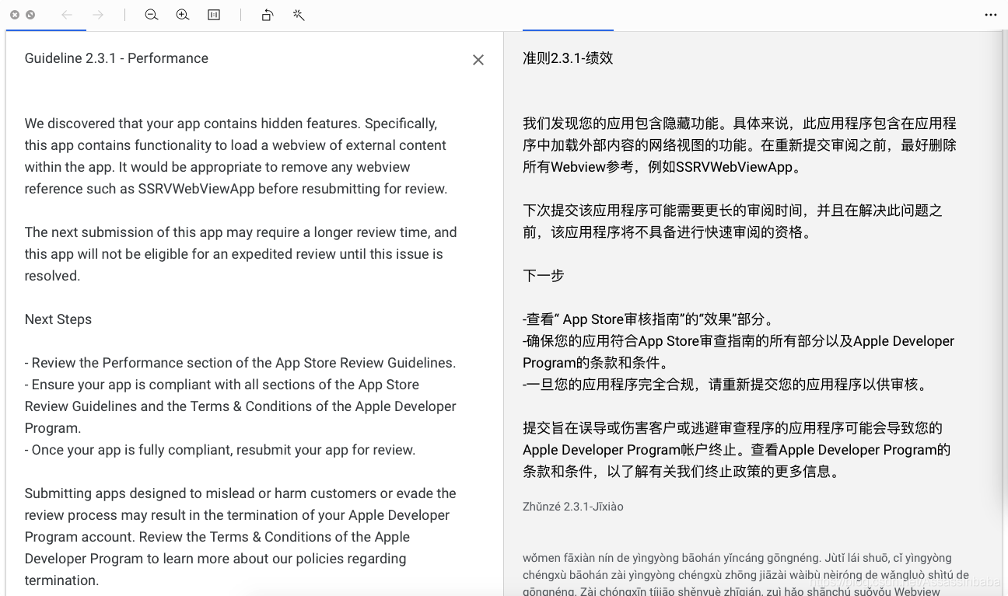Click the zoom out magnifier icon
This screenshot has width=1008, height=596.
tap(152, 15)
